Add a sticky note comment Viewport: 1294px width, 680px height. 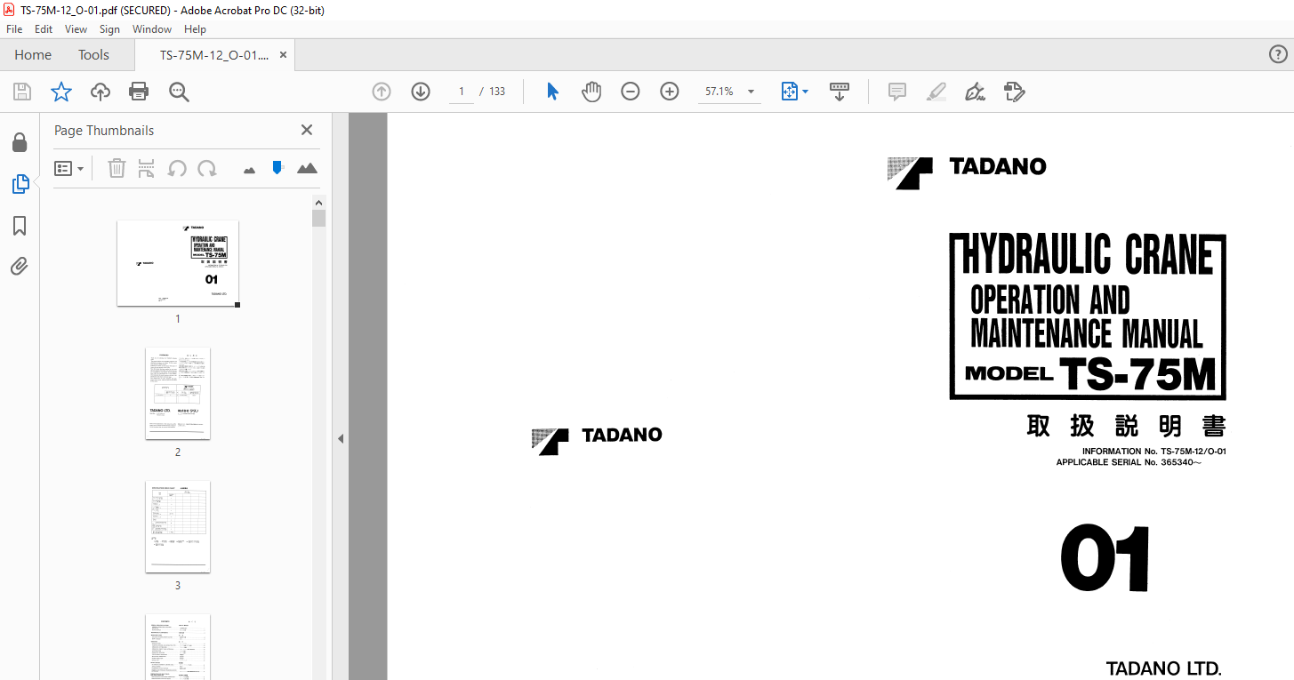tap(897, 92)
